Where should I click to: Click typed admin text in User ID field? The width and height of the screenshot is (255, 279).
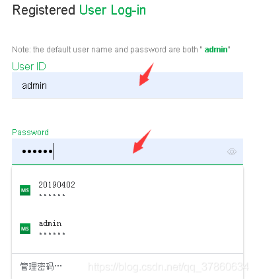[x=34, y=85]
